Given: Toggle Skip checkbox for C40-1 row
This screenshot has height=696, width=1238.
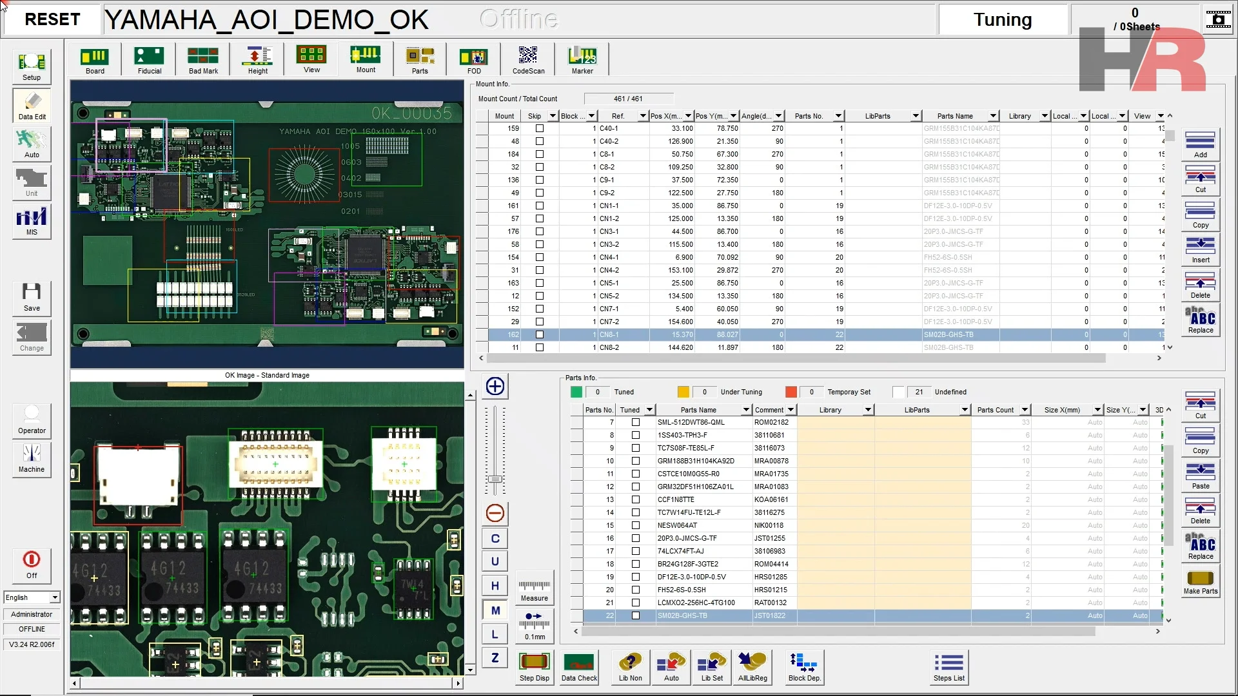Looking at the screenshot, I should pos(540,128).
